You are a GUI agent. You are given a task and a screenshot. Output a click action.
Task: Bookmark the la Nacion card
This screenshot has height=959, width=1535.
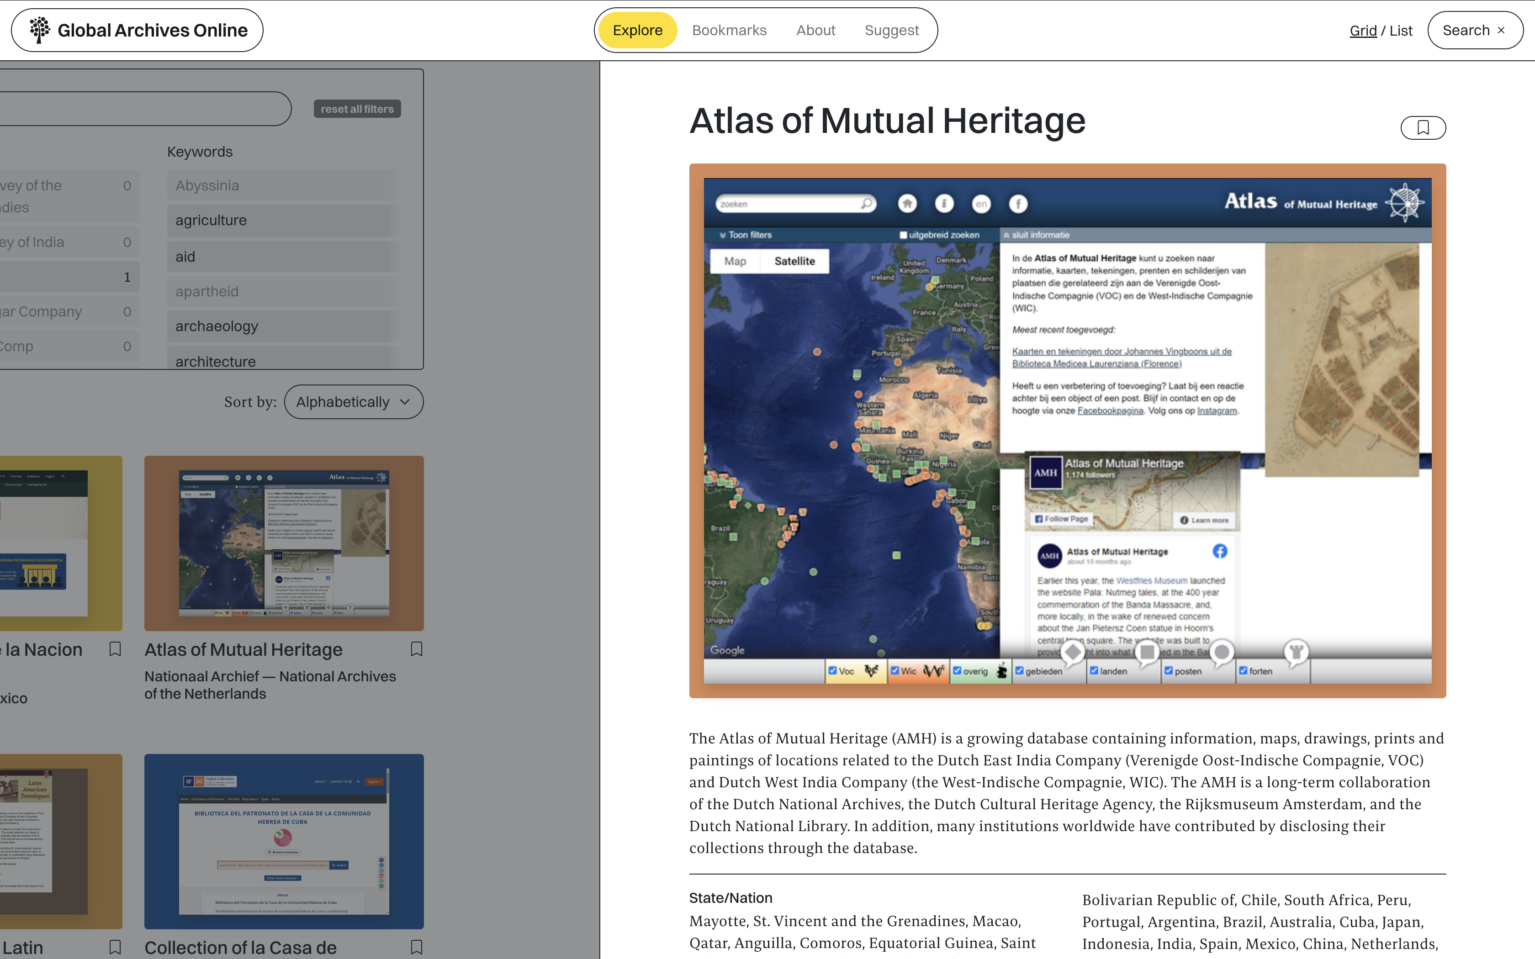pyautogui.click(x=115, y=649)
